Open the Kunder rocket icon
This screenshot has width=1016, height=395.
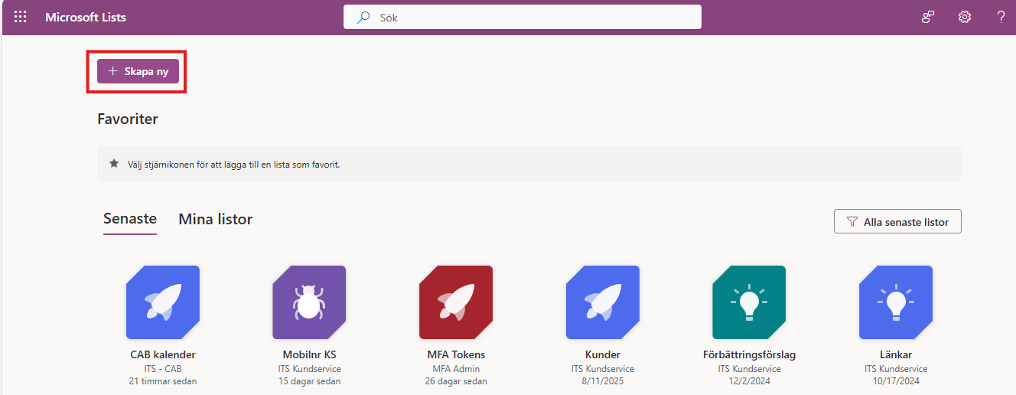(x=603, y=302)
